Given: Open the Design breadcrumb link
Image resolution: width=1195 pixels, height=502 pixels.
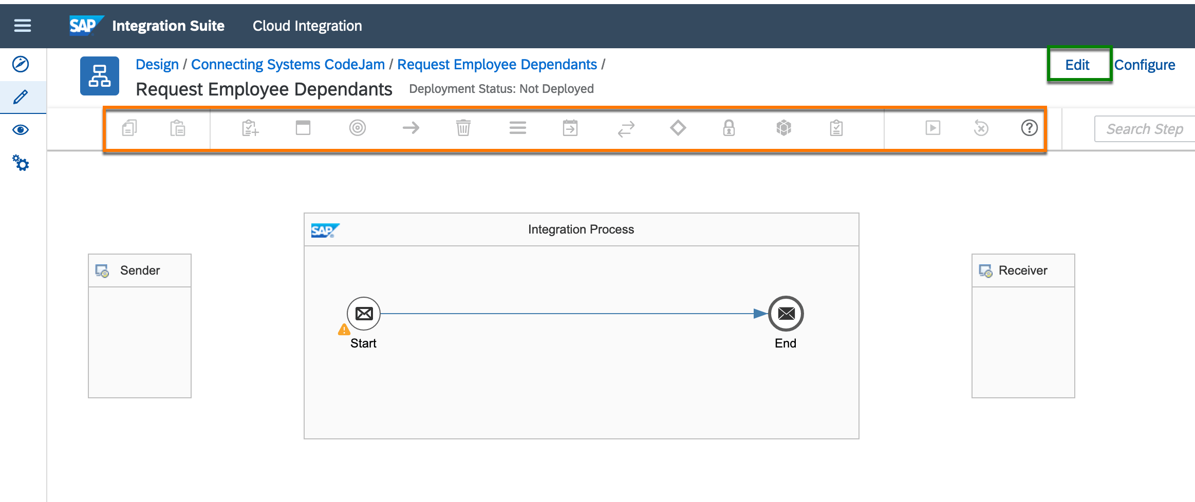Looking at the screenshot, I should pyautogui.click(x=157, y=64).
